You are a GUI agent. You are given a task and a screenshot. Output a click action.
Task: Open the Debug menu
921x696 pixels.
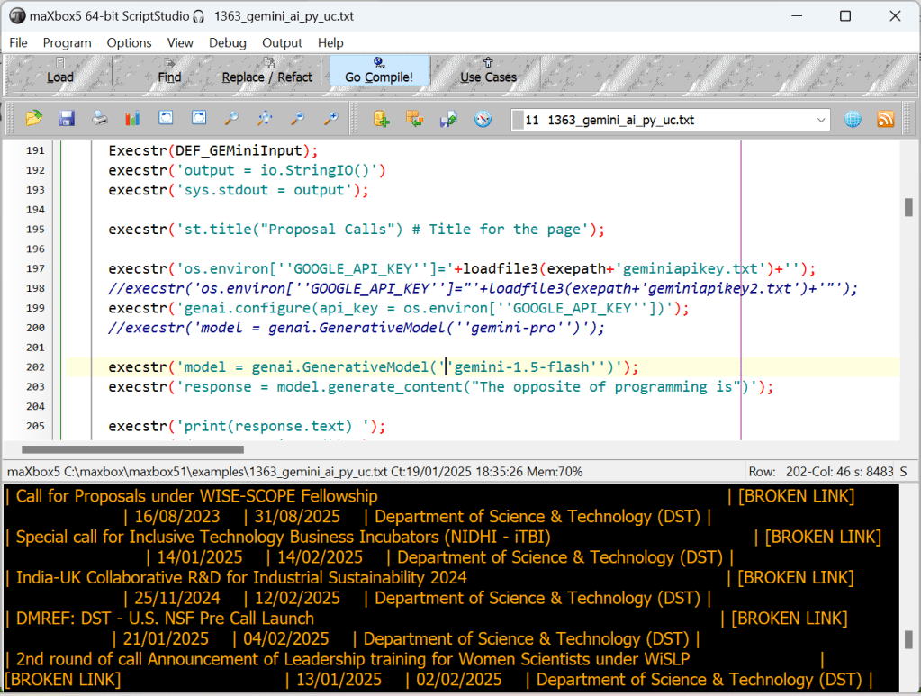tap(228, 42)
